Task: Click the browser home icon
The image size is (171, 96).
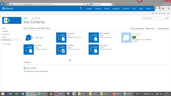Action: point(164,4)
